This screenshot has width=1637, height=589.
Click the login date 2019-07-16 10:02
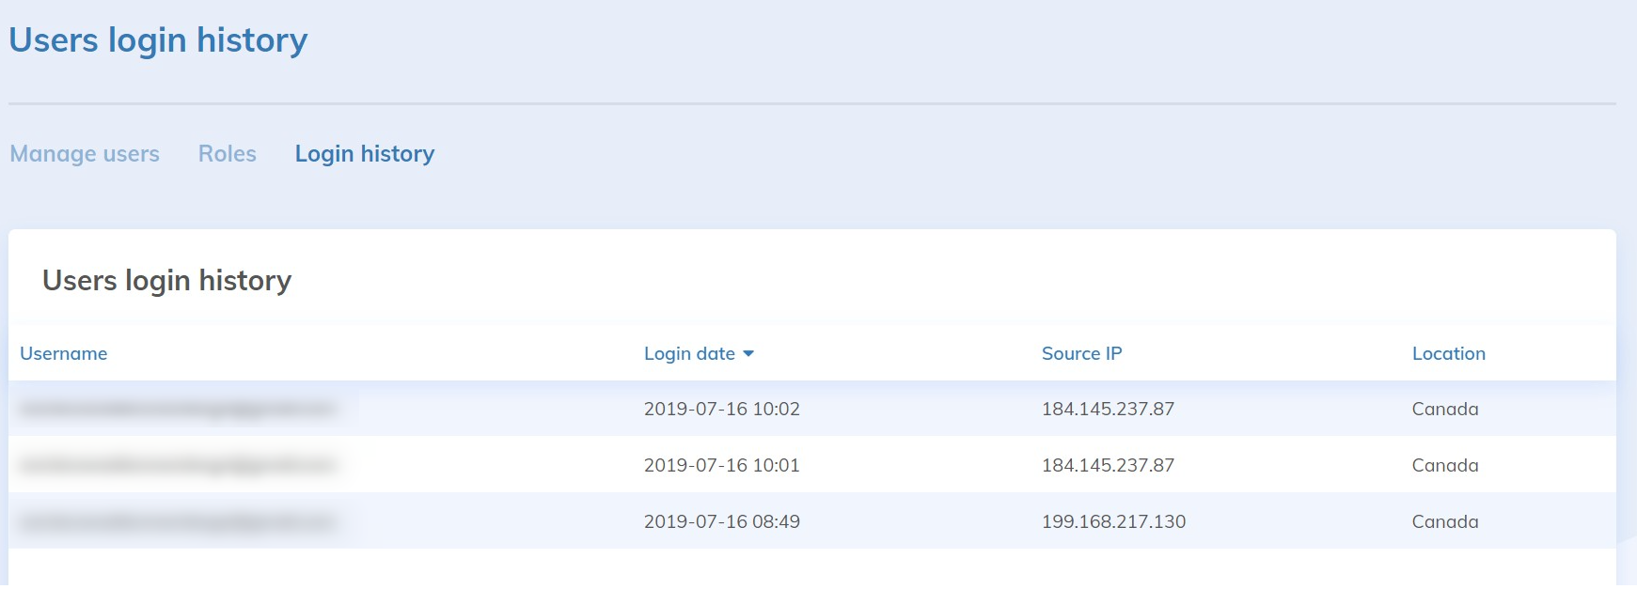tap(721, 410)
